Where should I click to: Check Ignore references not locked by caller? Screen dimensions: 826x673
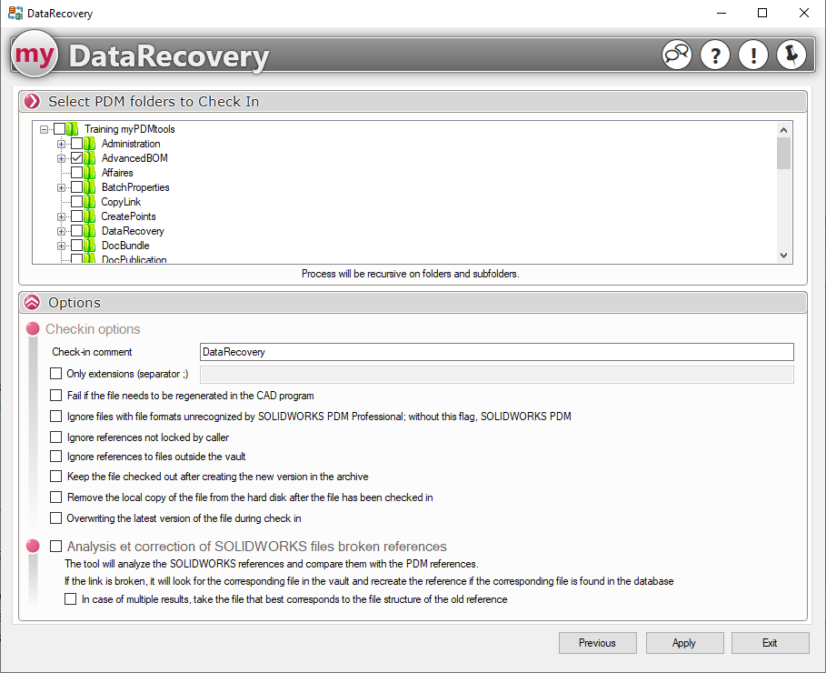(56, 437)
